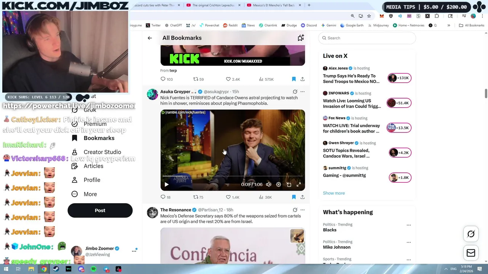The image size is (488, 274).
Task: Open more options for Mike Johnson trend
Action: [409, 242]
